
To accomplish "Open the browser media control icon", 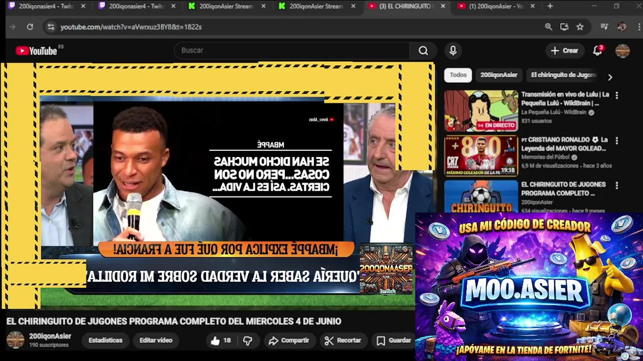I will [604, 27].
